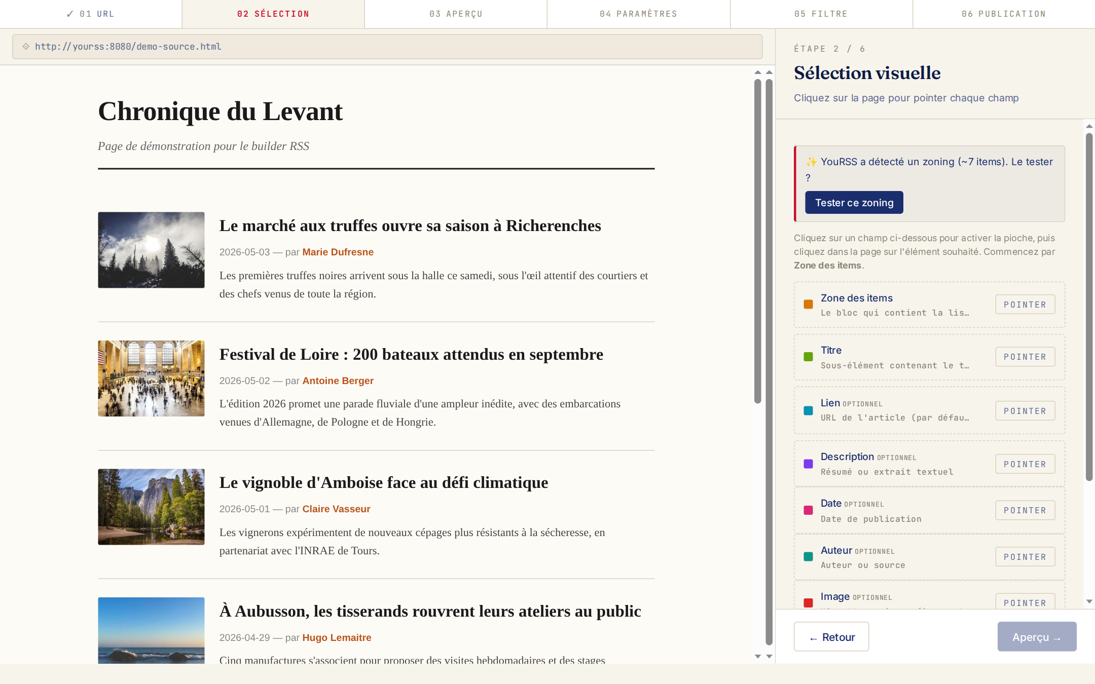This screenshot has height=684, width=1095.
Task: Click author link Antoine Berger
Action: 338,381
